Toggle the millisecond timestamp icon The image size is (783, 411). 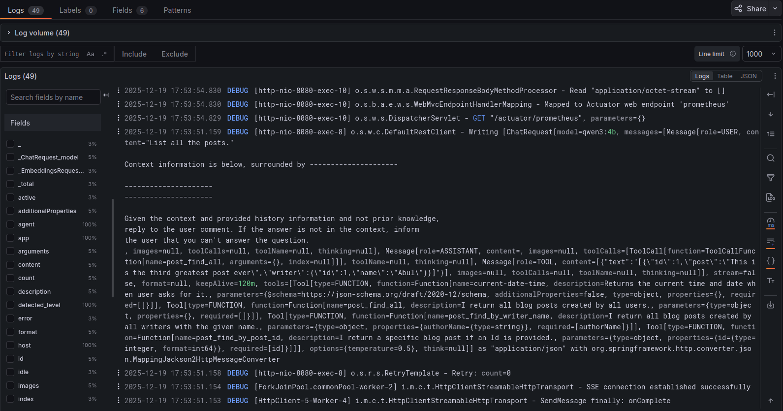[771, 222]
